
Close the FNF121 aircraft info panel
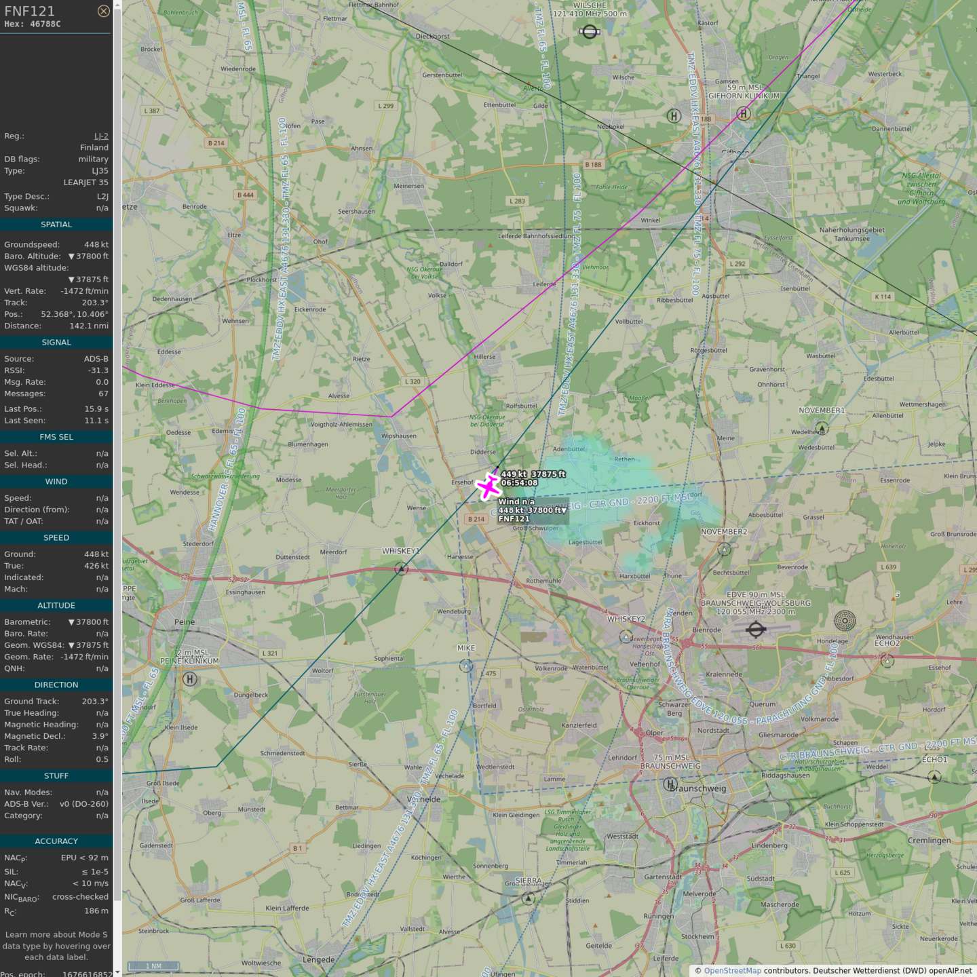point(103,11)
